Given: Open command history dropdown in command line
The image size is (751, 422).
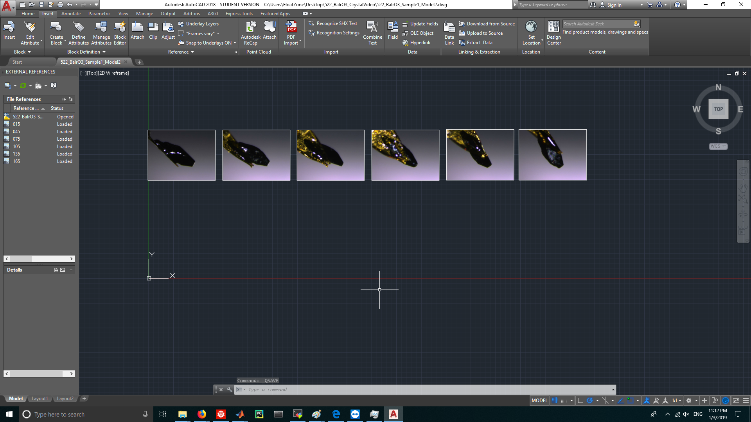Looking at the screenshot, I should click(613, 390).
